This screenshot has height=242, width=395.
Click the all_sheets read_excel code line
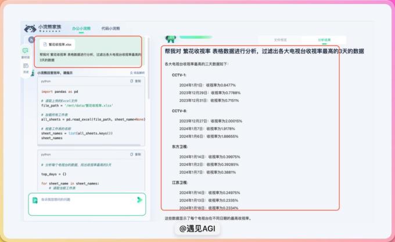click(x=93, y=119)
